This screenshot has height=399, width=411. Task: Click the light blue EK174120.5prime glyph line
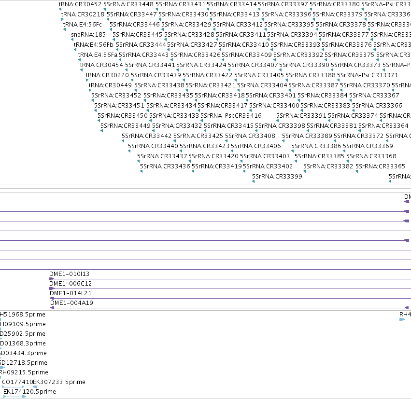click(14, 397)
